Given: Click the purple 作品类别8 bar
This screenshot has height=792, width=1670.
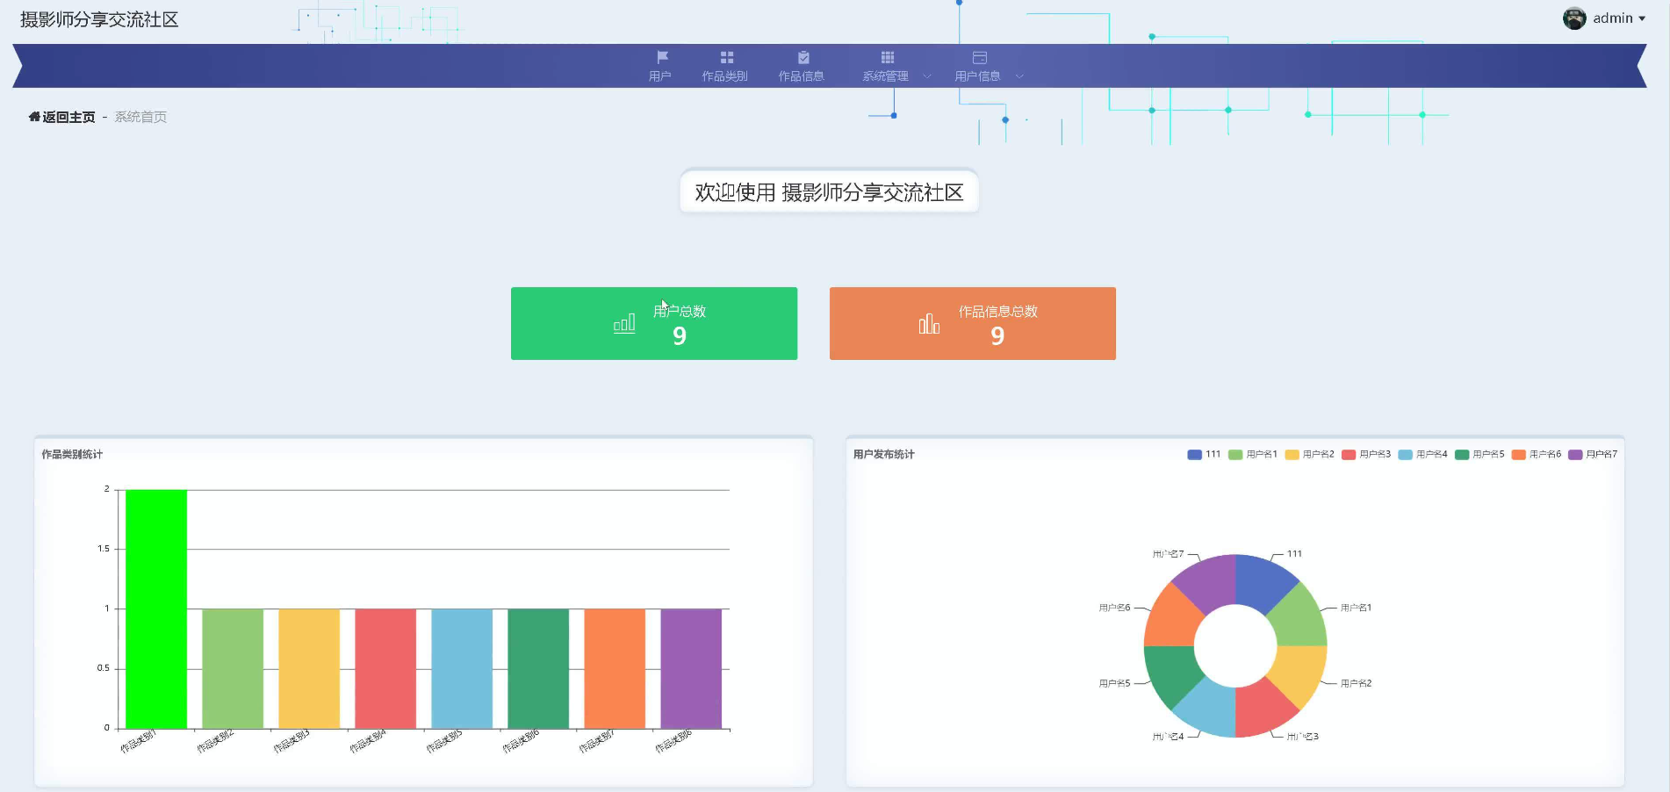Looking at the screenshot, I should [x=691, y=668].
